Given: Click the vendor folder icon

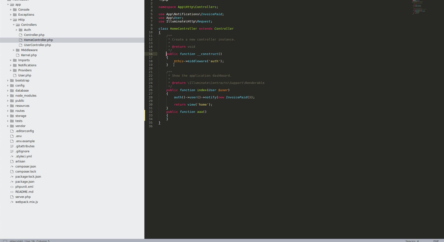Looking at the screenshot, I should click(x=12, y=126).
